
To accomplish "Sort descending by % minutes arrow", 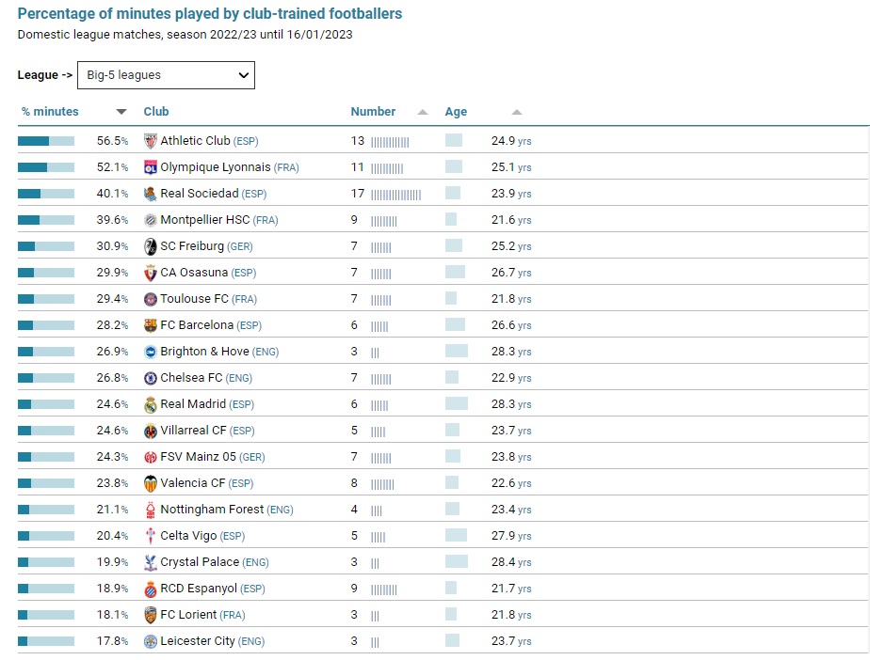I will (121, 112).
